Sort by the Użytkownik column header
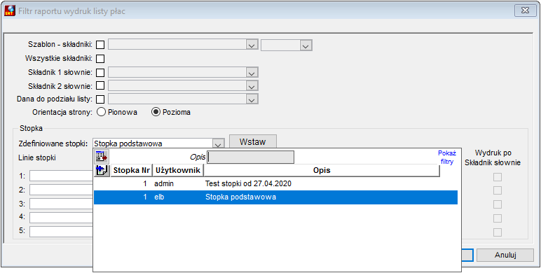 pyautogui.click(x=178, y=170)
